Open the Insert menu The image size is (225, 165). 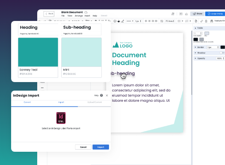[x=87, y=16]
